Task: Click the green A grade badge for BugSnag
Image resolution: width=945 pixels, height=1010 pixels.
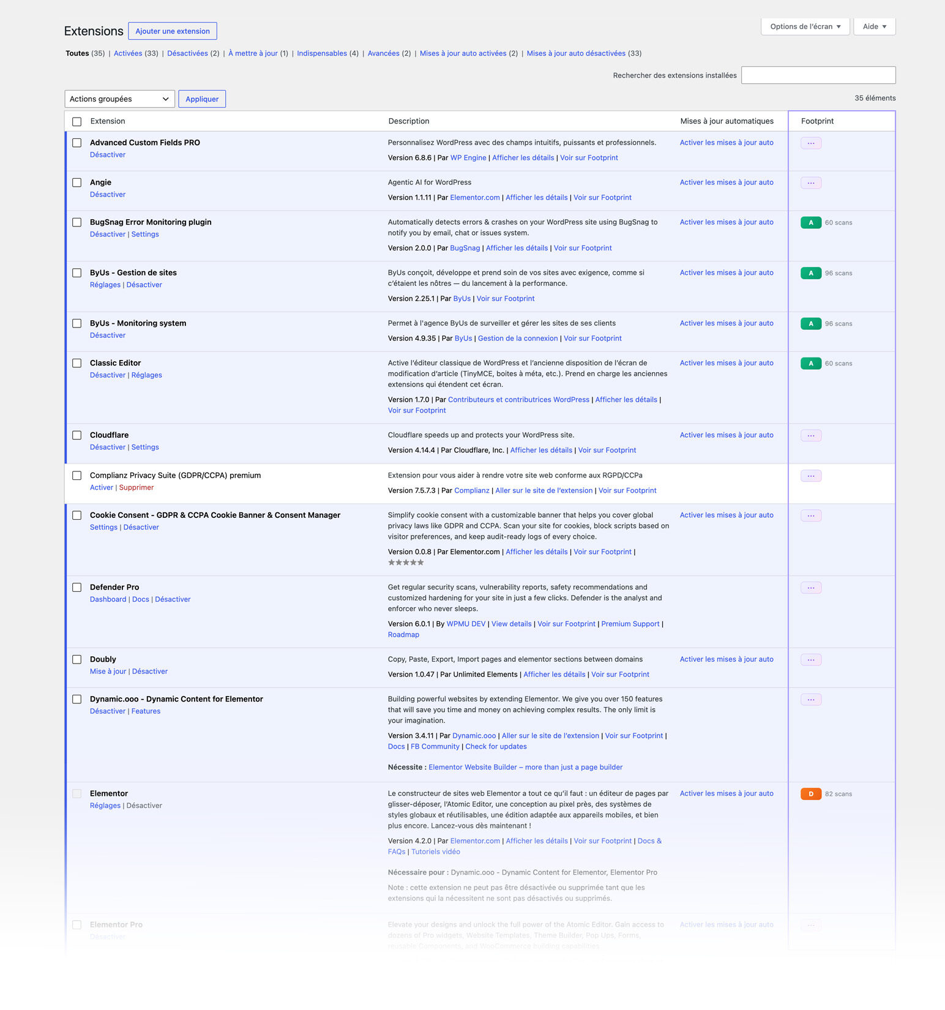Action: click(x=811, y=223)
